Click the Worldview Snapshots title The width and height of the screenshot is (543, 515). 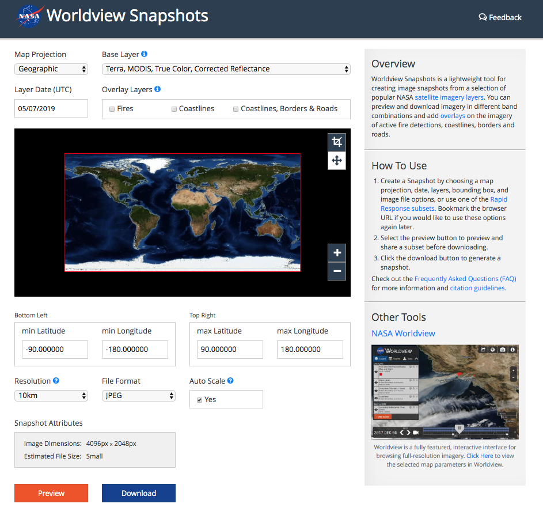point(127,16)
